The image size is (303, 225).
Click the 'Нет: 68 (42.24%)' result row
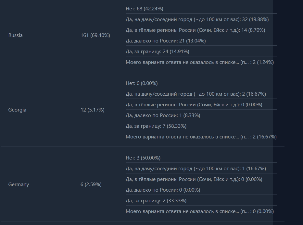point(145,9)
